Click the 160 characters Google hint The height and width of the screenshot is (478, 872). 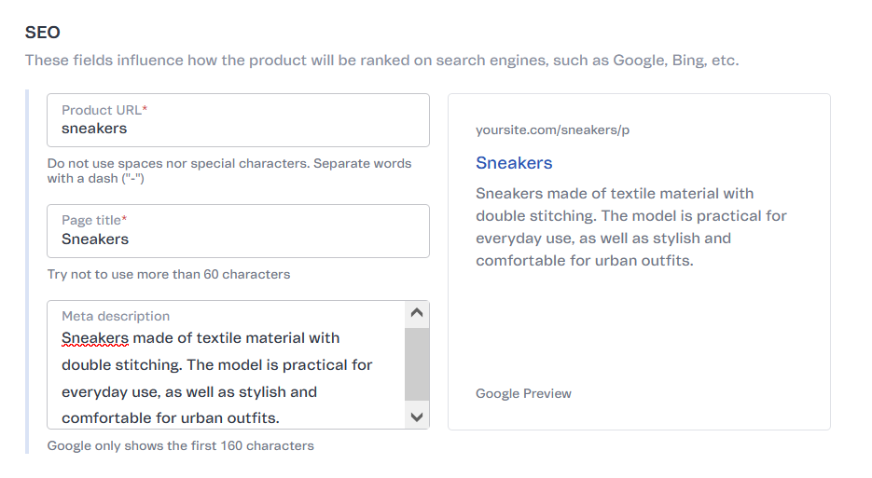point(181,445)
